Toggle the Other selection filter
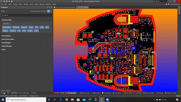 point(36,31)
